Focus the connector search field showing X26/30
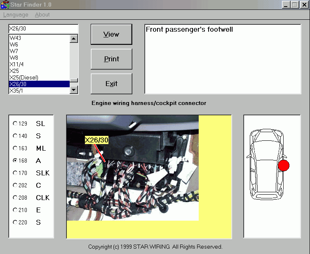This screenshot has width=310, height=254. (x=43, y=29)
